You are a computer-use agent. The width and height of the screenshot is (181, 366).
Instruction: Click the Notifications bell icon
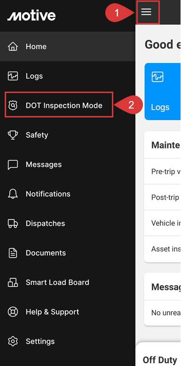[x=13, y=194]
